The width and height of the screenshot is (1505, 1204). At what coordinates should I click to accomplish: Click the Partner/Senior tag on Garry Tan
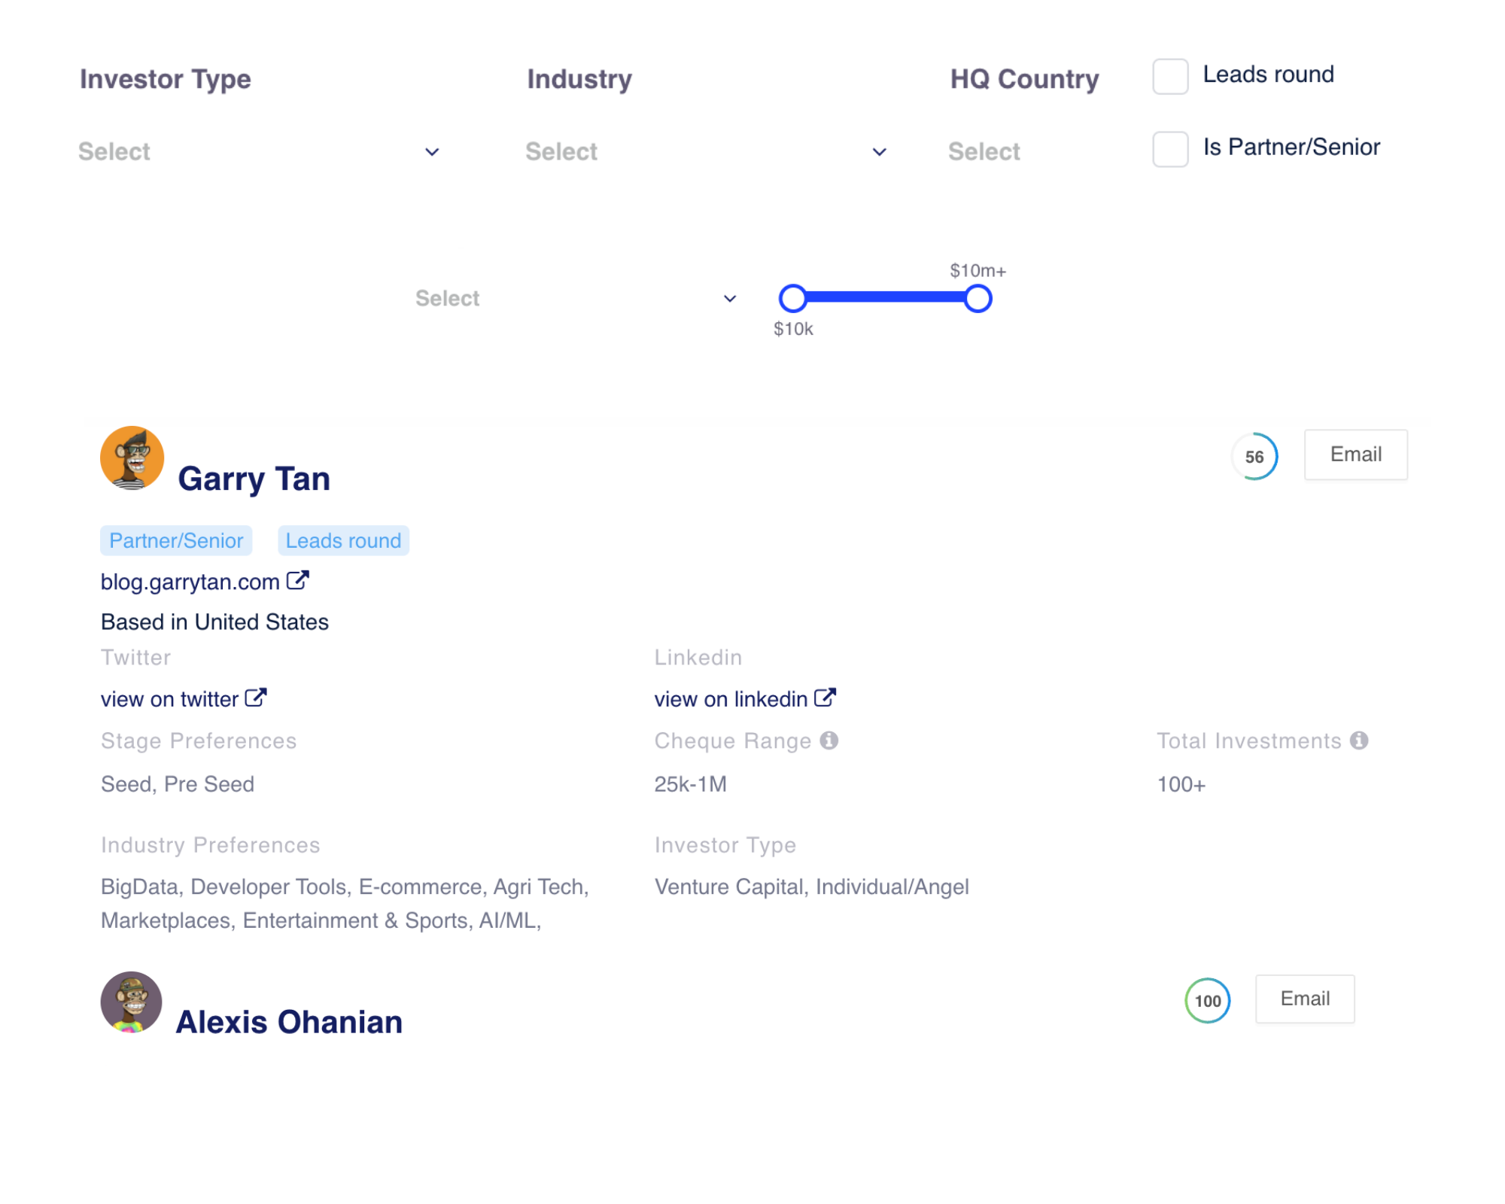point(176,541)
